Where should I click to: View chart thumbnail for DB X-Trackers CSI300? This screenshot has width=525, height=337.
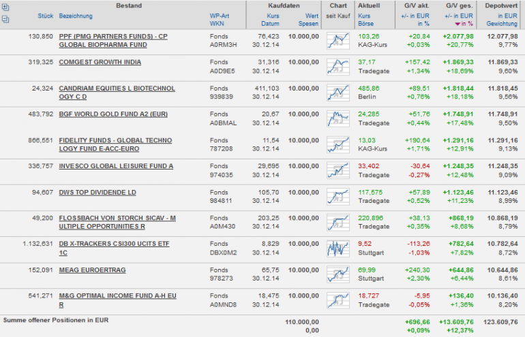(337, 248)
